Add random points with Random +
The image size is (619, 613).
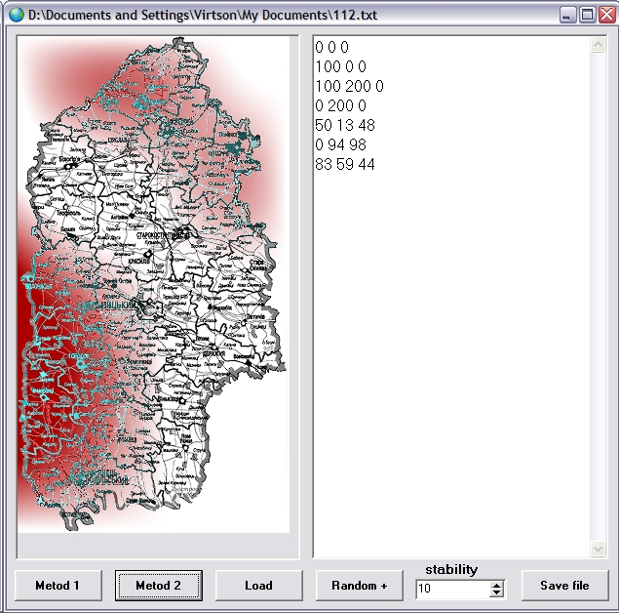[x=360, y=586]
